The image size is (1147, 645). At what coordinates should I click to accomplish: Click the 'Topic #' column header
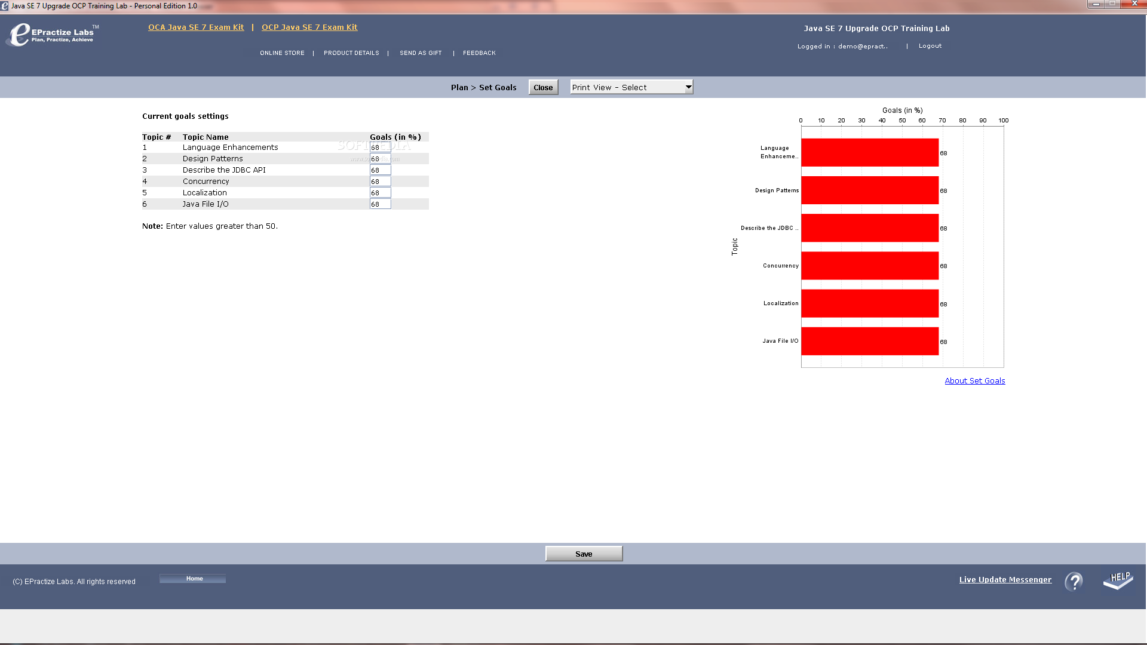point(157,137)
